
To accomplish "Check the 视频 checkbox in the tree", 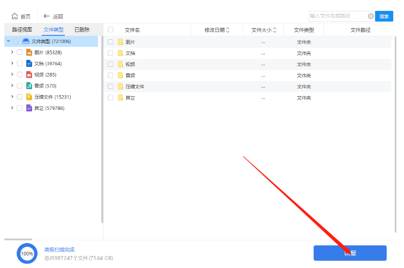I will [x=20, y=74].
